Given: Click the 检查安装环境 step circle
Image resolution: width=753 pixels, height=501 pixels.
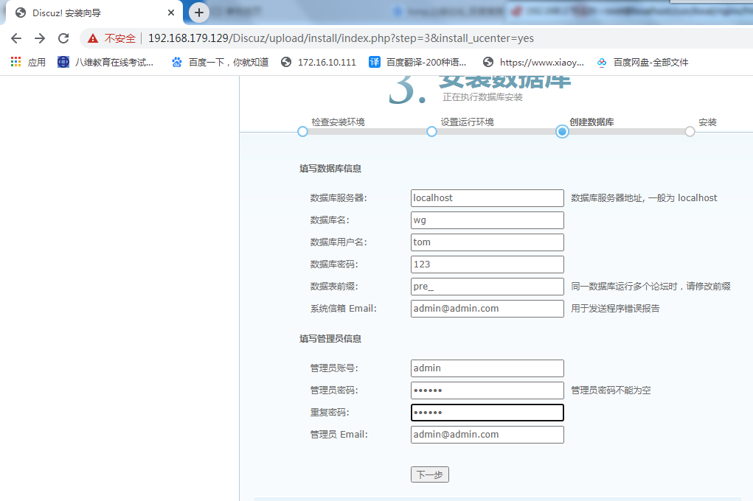Looking at the screenshot, I should click(302, 131).
